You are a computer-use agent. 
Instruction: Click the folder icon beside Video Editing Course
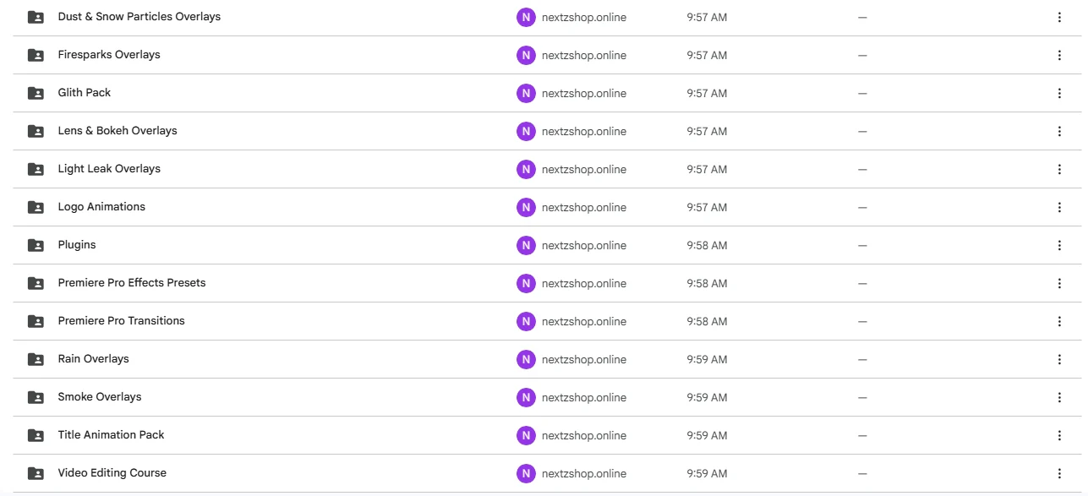tap(35, 473)
